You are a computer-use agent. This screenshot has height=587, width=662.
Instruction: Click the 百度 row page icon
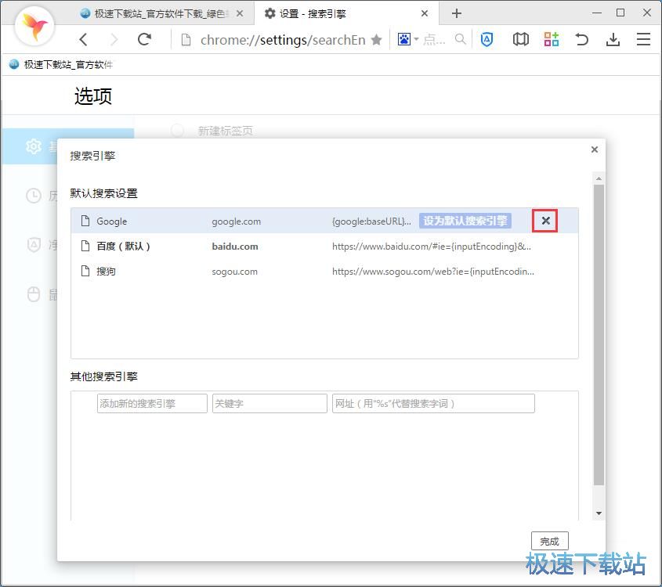pyautogui.click(x=85, y=246)
